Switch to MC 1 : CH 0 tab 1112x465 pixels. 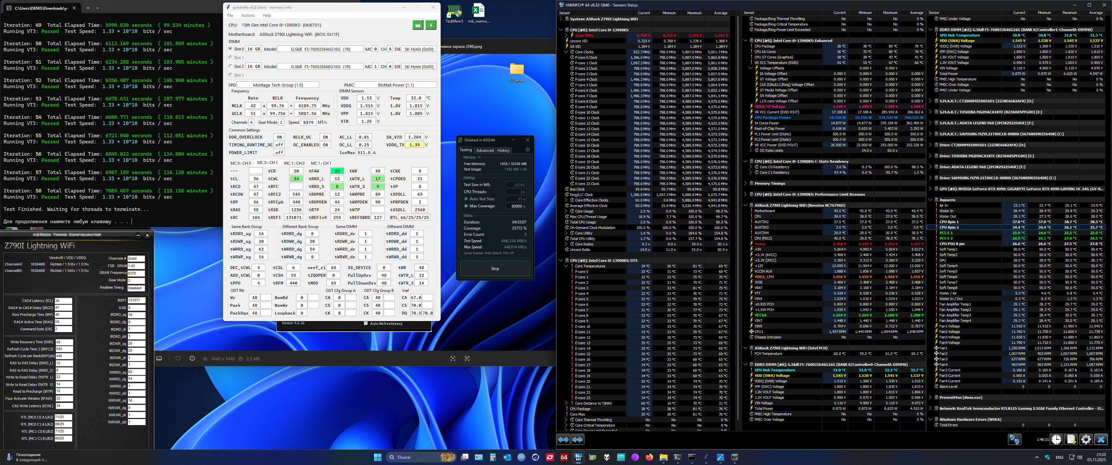[294, 163]
